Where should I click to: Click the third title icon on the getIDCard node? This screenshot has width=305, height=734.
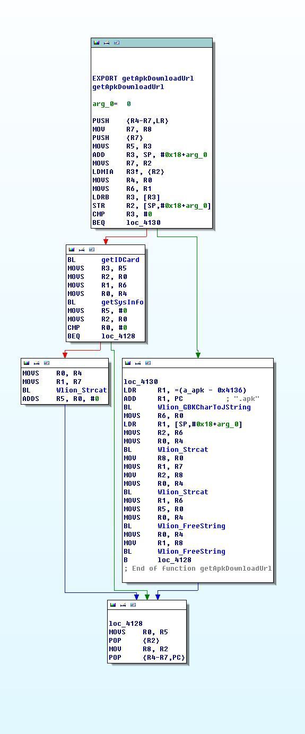click(x=92, y=249)
